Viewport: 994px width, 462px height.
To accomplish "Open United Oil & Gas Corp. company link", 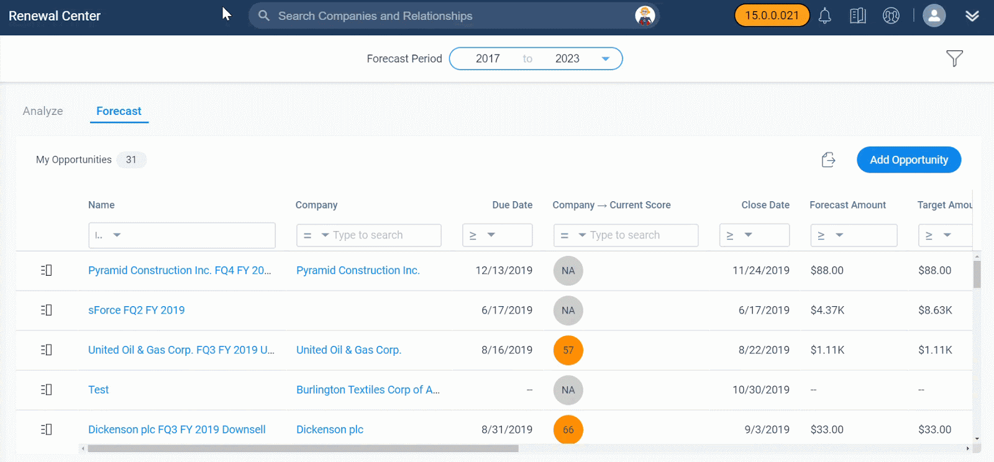I will (349, 350).
